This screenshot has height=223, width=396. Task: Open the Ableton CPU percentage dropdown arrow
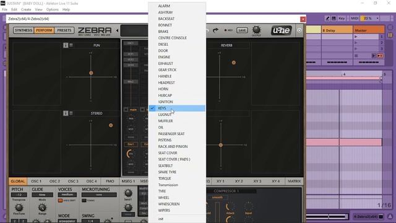377,18
